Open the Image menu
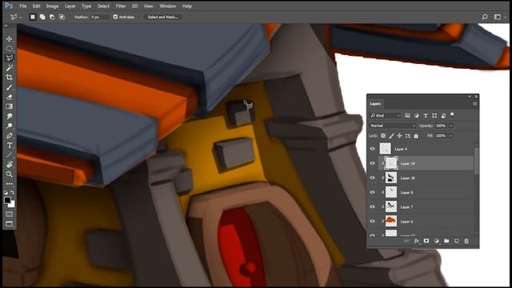 click(52, 6)
